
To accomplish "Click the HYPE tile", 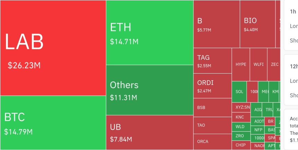I will (x=241, y=65).
